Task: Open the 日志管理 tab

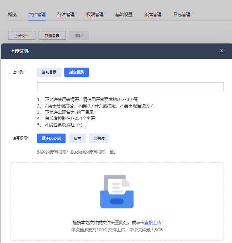Action: click(x=182, y=14)
